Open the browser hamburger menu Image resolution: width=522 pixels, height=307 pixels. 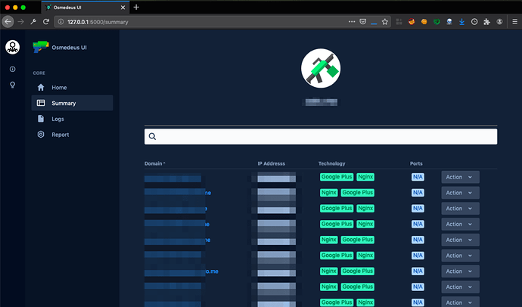click(514, 22)
